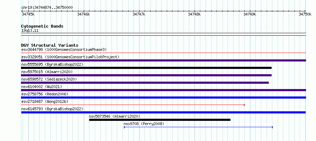Open the esv2758756 (Redon2006) label
316x141 pixels.
[x=45, y=94]
